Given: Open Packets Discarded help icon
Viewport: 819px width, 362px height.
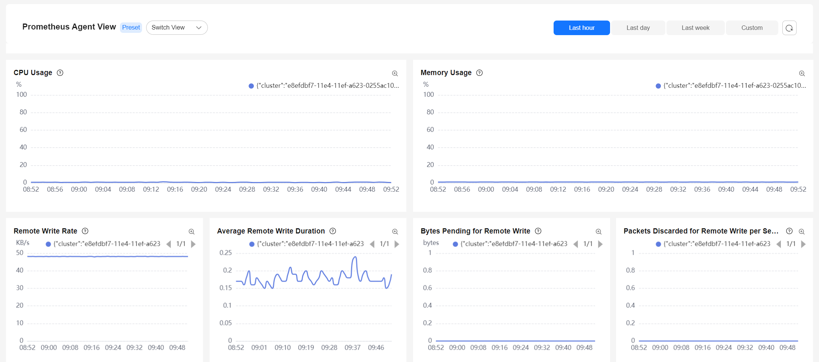Looking at the screenshot, I should (x=789, y=231).
